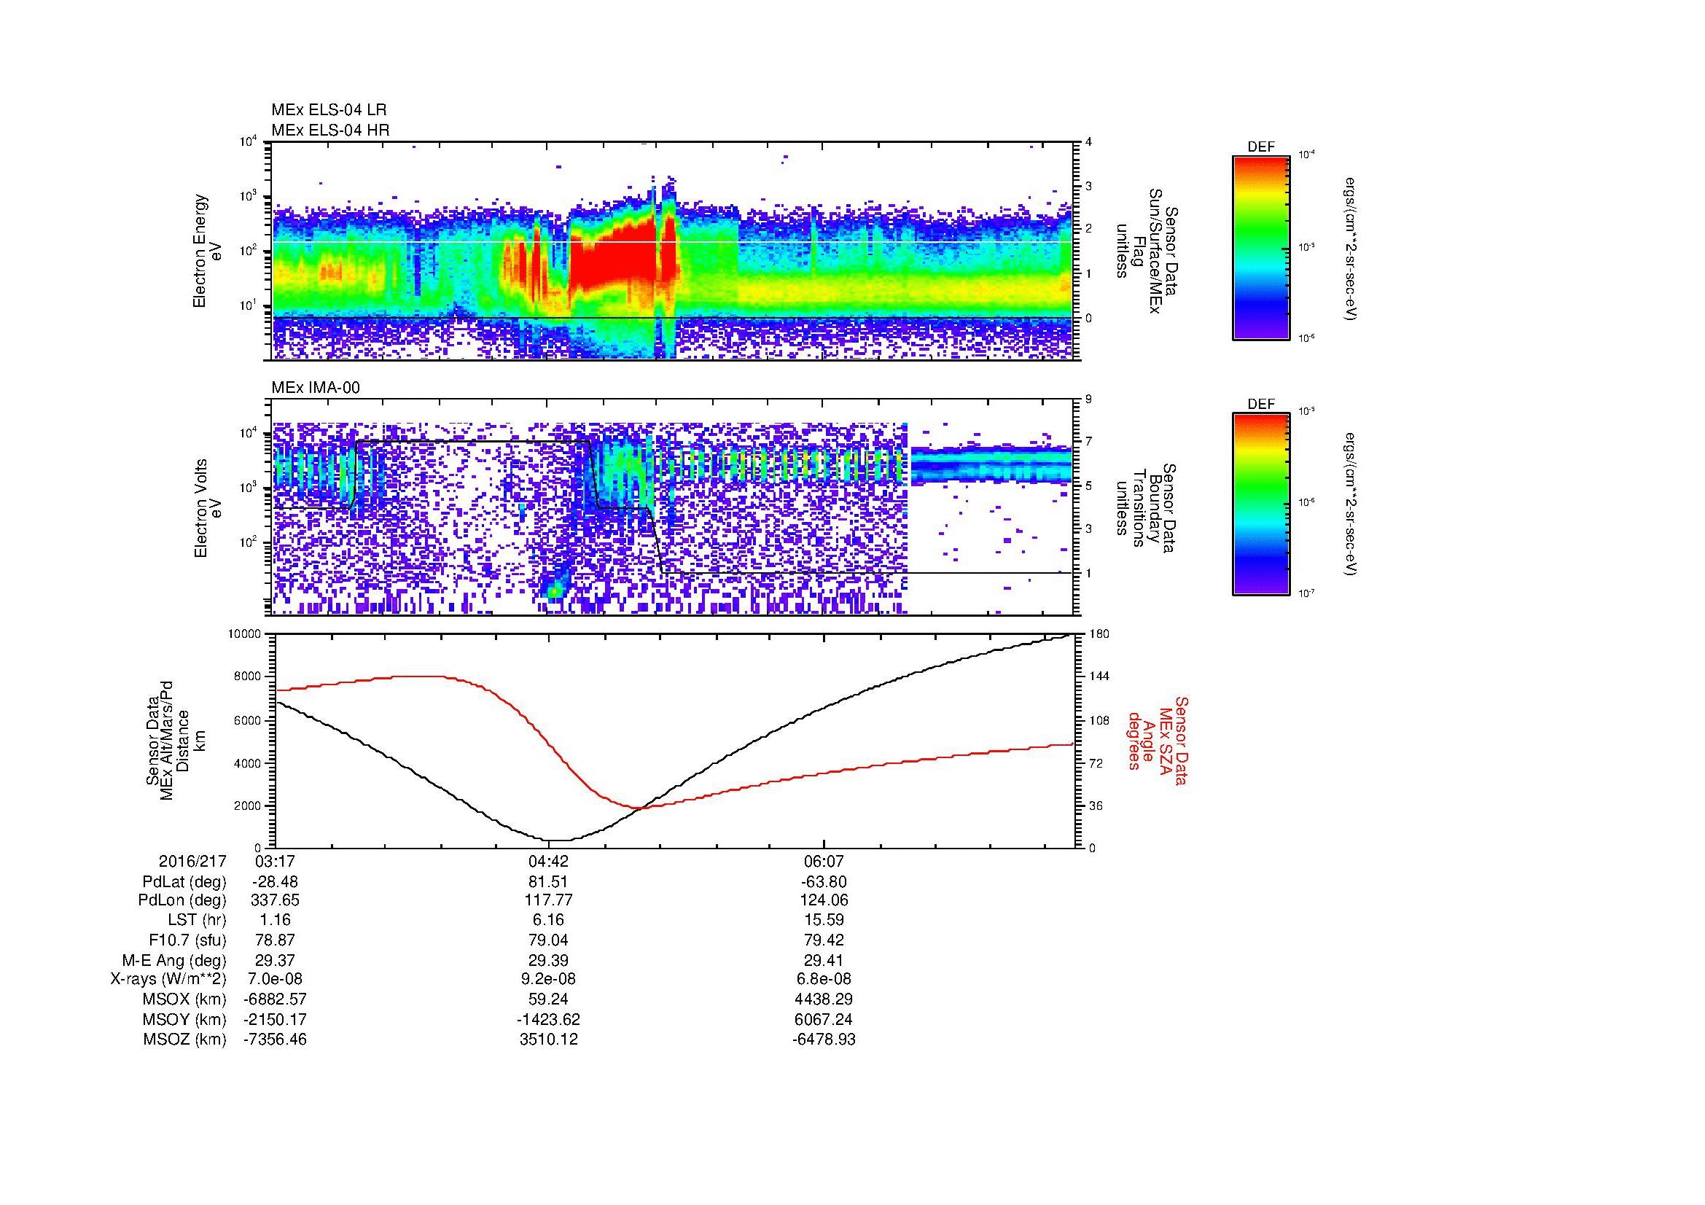Click the 'MEx IMA-00' panel title
1705x1205 pixels.
316,388
